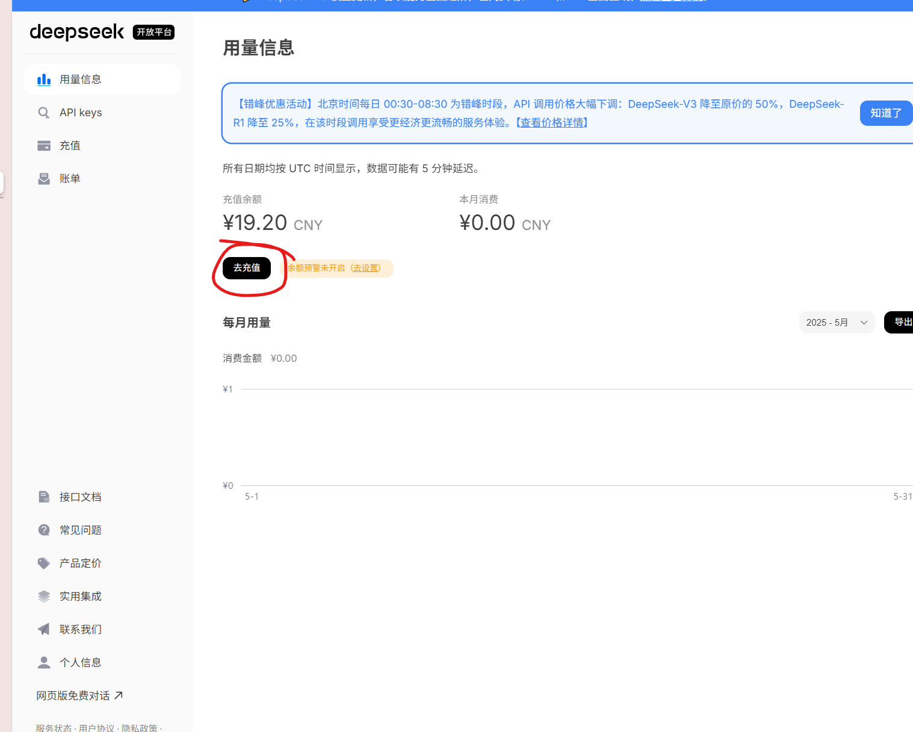Click the API keys magnifier icon
This screenshot has width=913, height=732.
click(44, 113)
